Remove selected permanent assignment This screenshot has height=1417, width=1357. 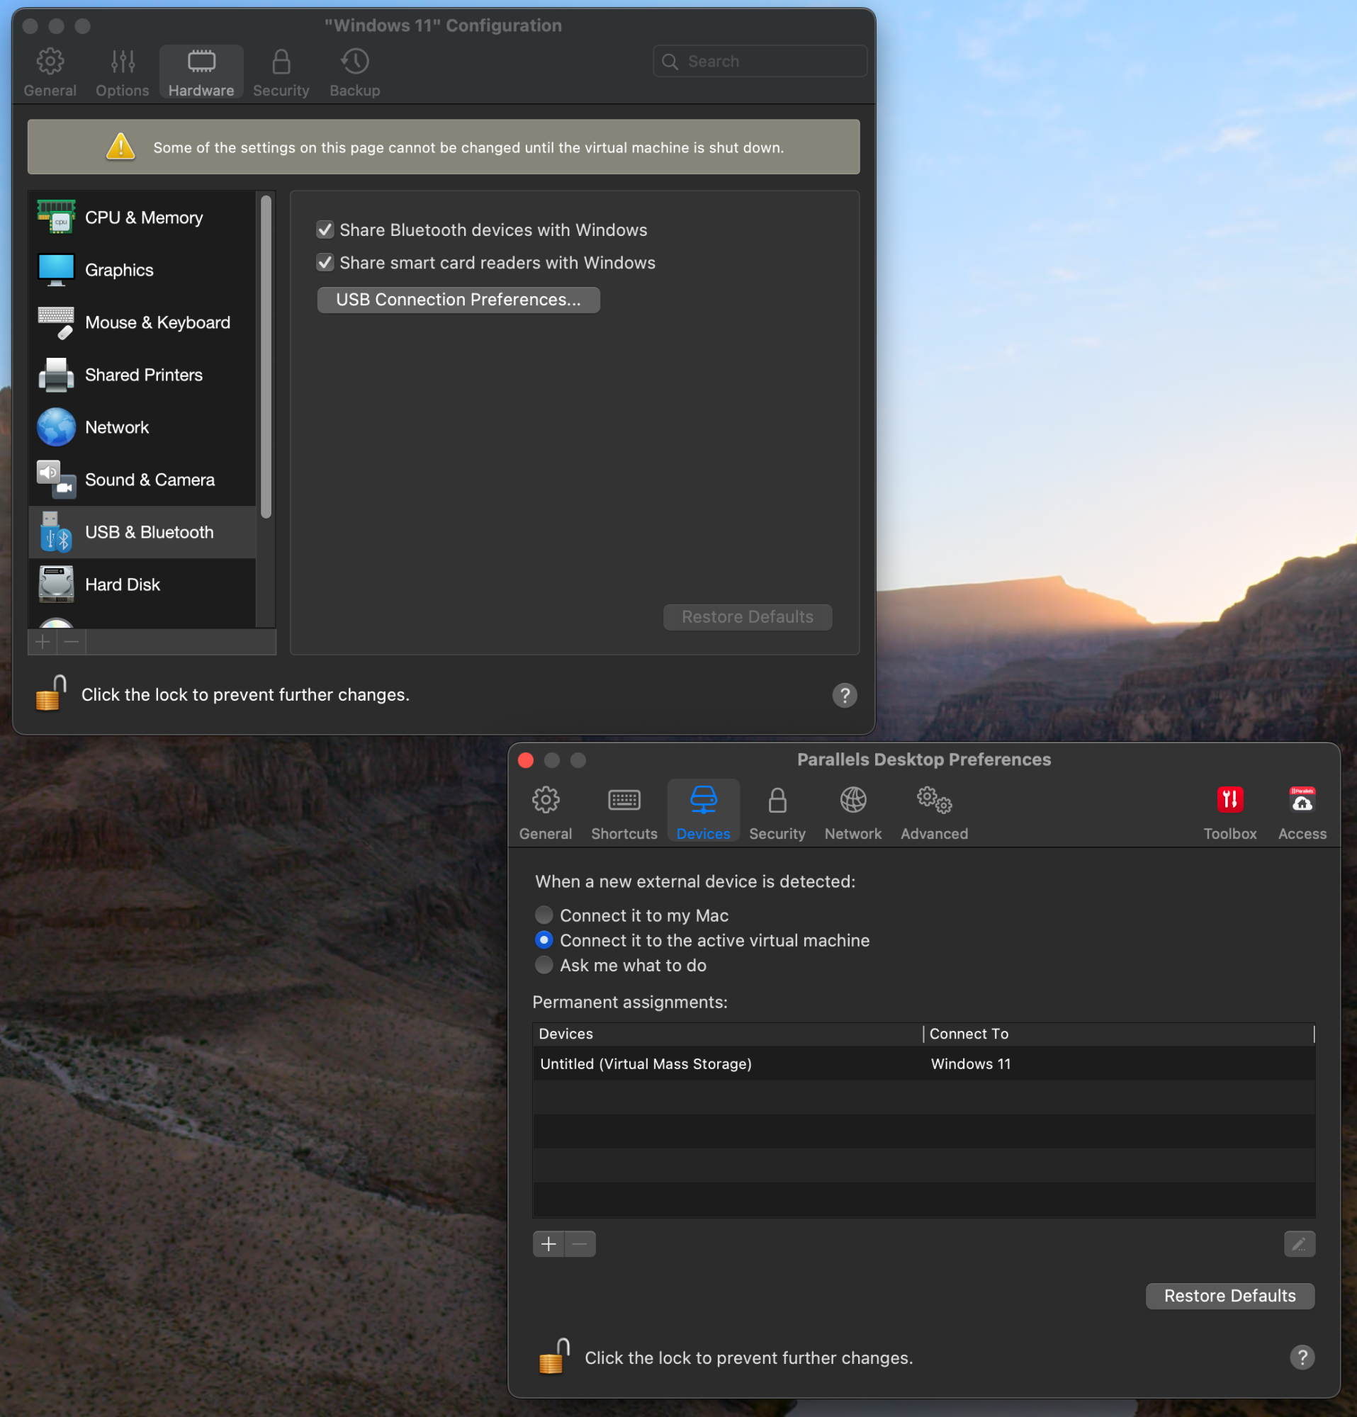click(580, 1243)
